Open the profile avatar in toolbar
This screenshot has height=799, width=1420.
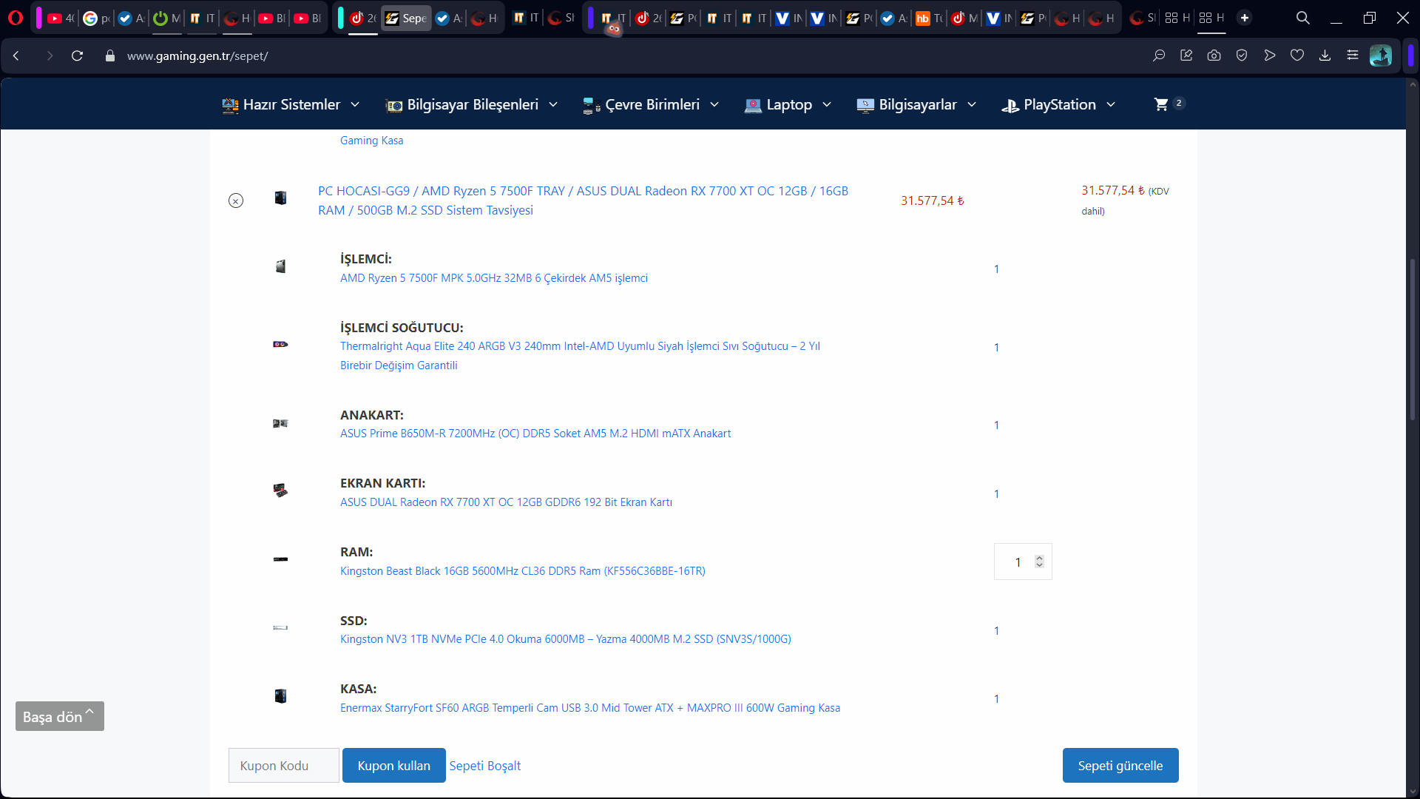[1381, 55]
